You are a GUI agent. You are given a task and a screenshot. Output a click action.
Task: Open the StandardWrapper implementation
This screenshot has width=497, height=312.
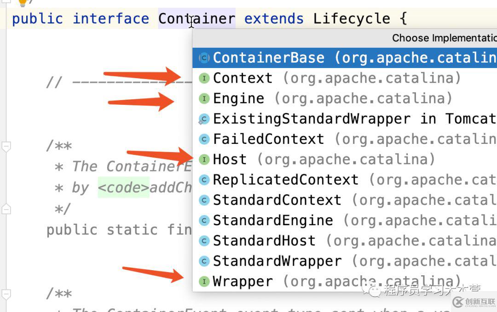click(277, 261)
